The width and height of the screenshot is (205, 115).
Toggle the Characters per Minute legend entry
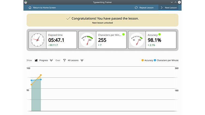tap(166, 60)
